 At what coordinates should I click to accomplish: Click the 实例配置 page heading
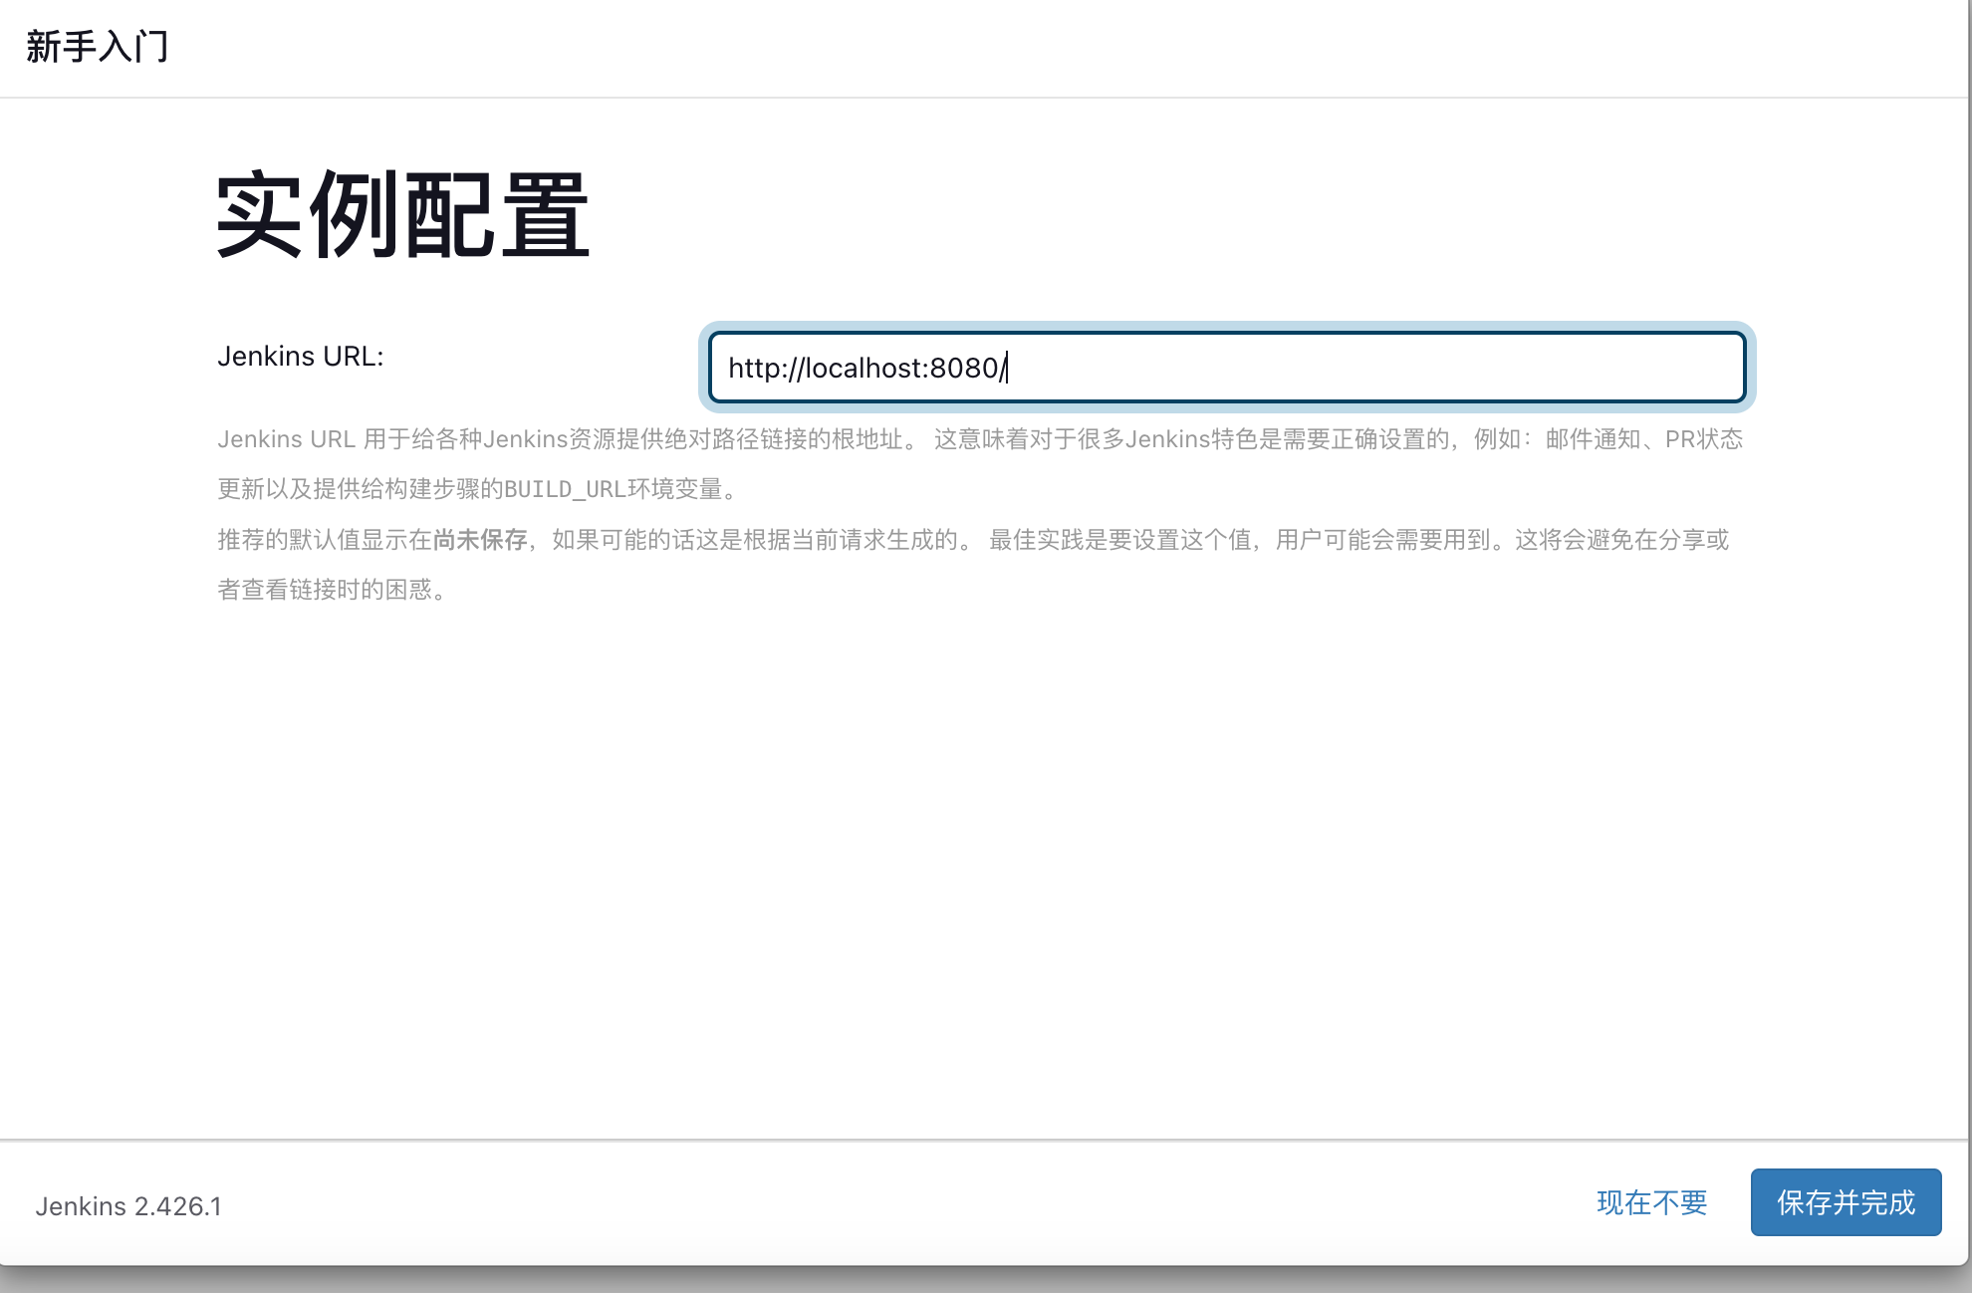click(403, 215)
